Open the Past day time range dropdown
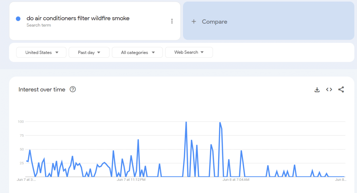This screenshot has width=357, height=193. point(89,53)
